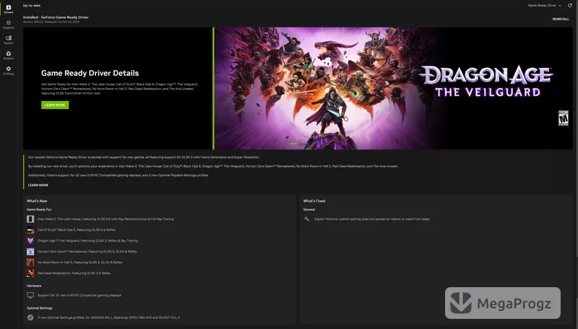Click the wrench icon beside Digital Vibrance fix
578x329 pixels.
[306, 219]
